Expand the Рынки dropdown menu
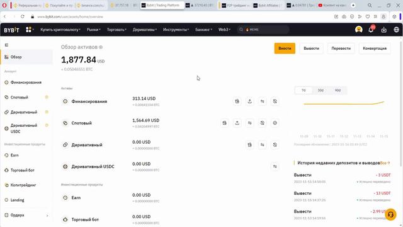The image size is (403, 227). click(94, 30)
